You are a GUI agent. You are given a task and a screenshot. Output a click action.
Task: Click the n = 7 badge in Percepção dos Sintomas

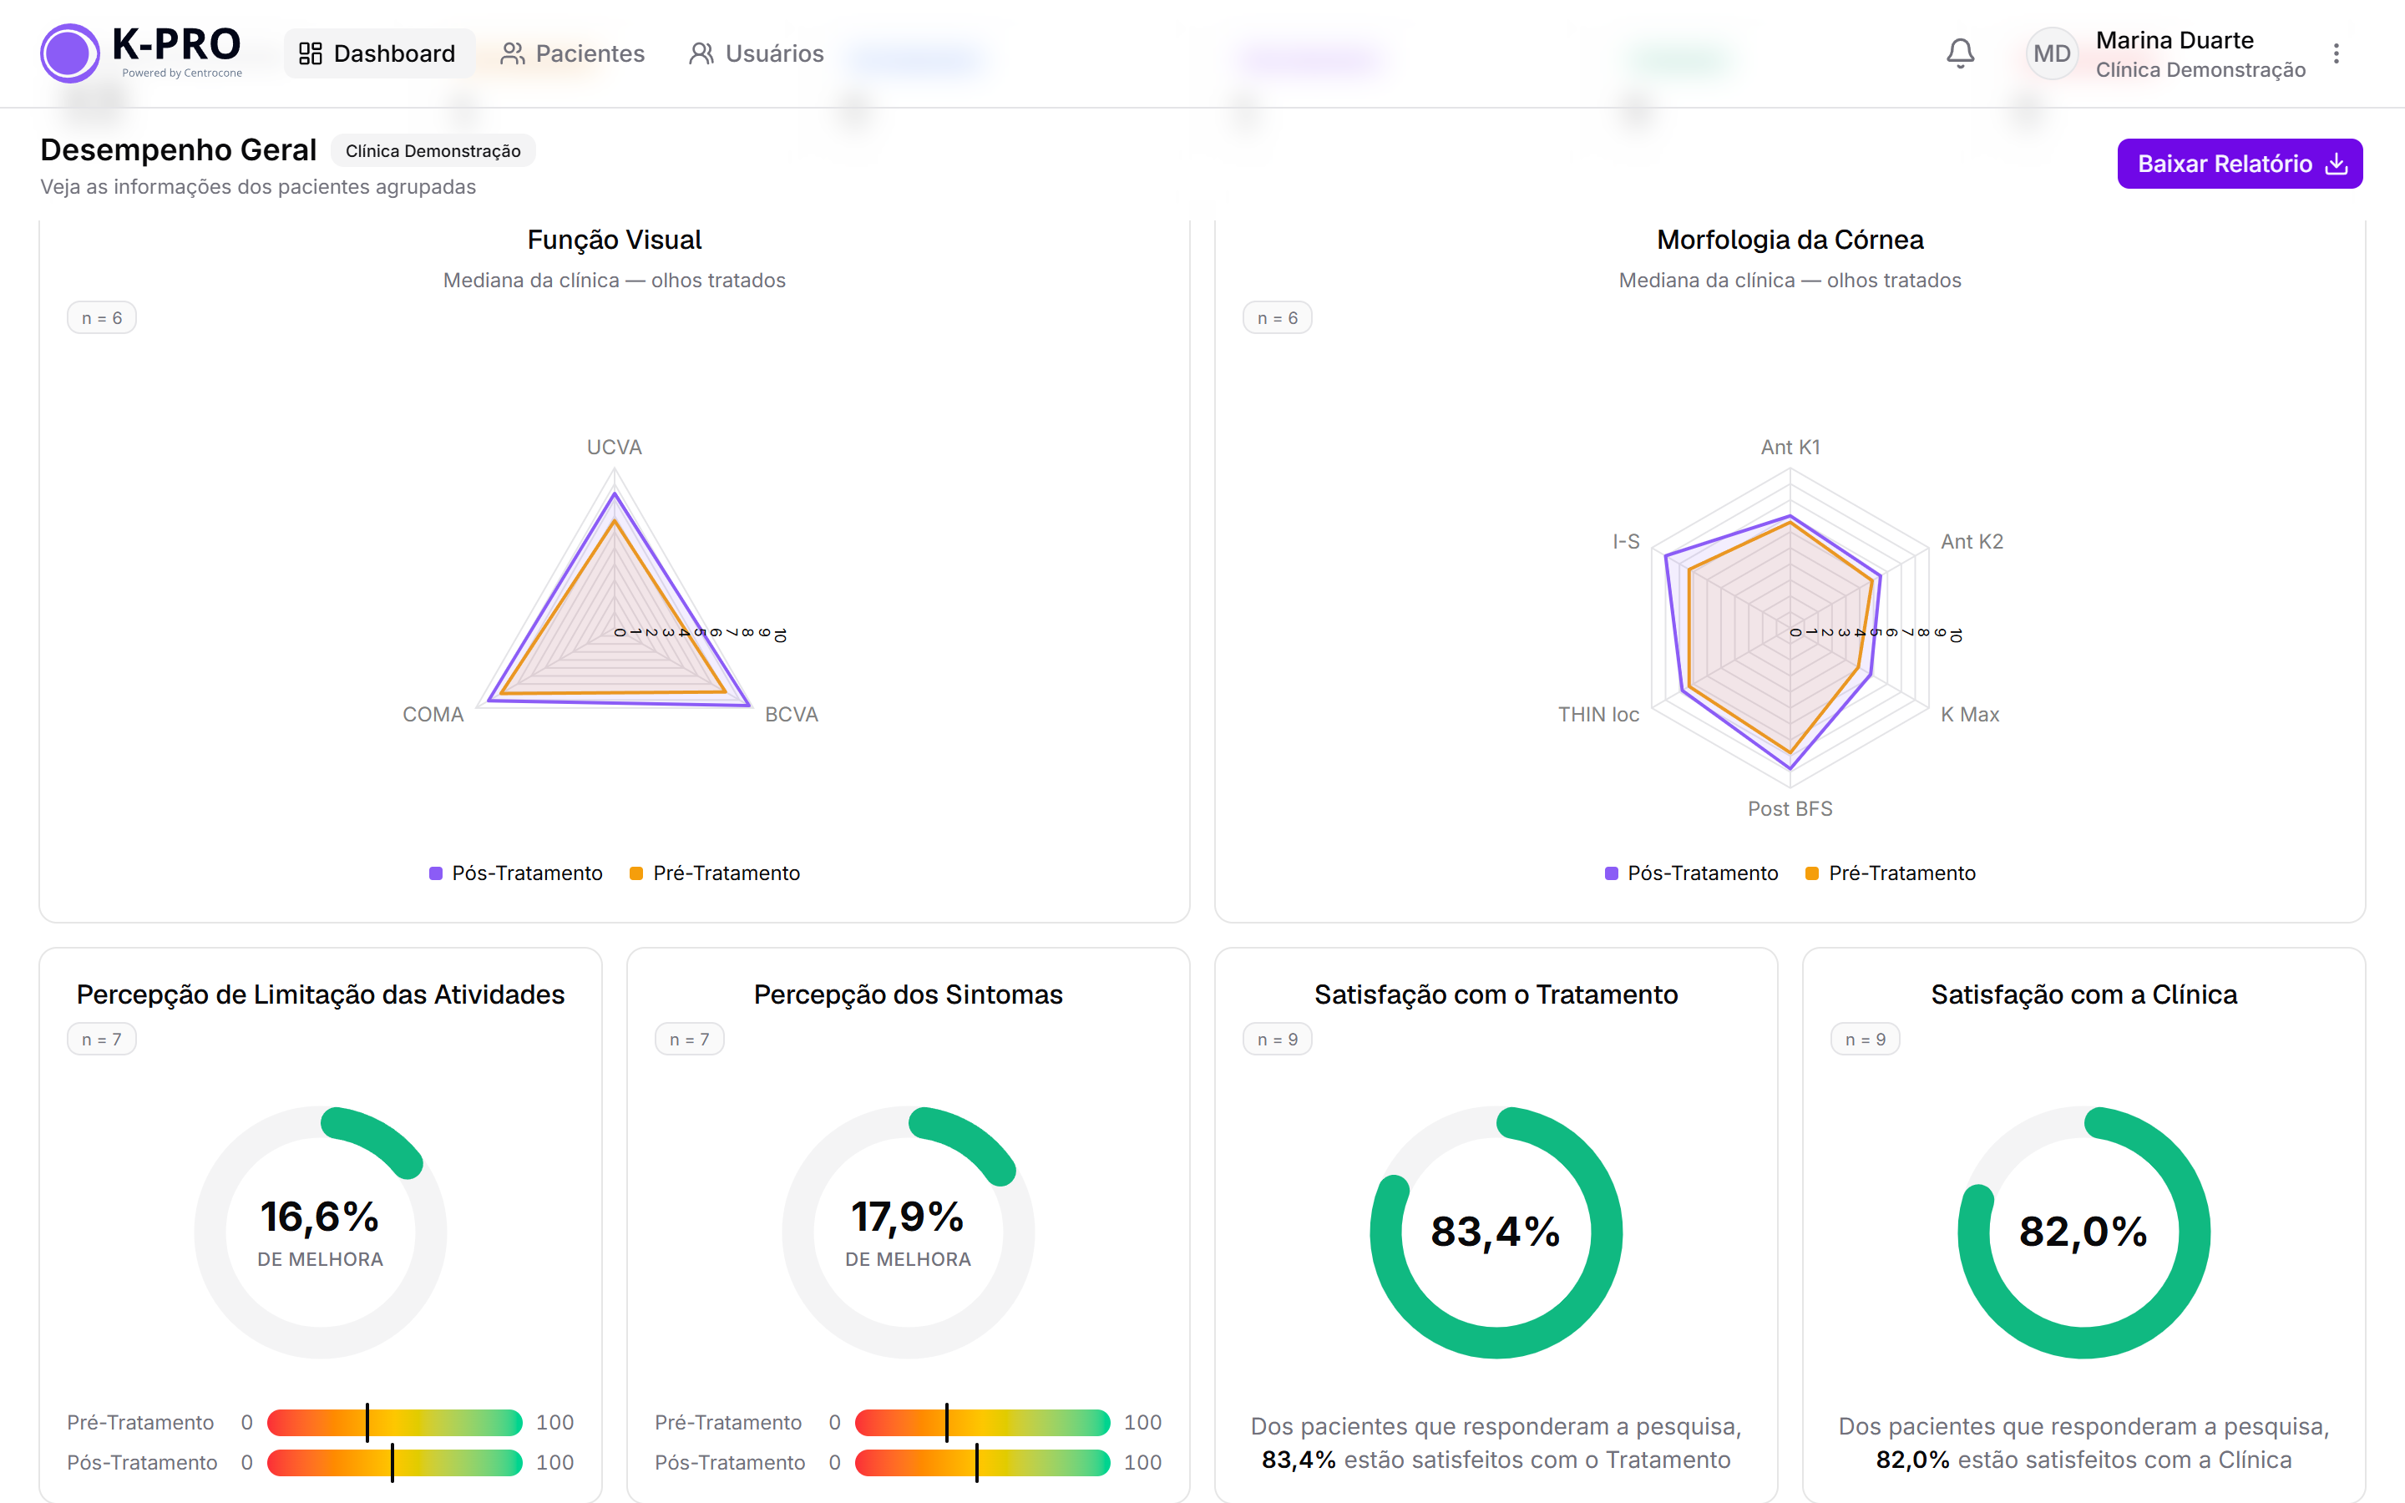pos(689,1039)
